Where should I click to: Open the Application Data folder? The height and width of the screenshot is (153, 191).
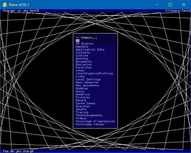[x=90, y=50]
